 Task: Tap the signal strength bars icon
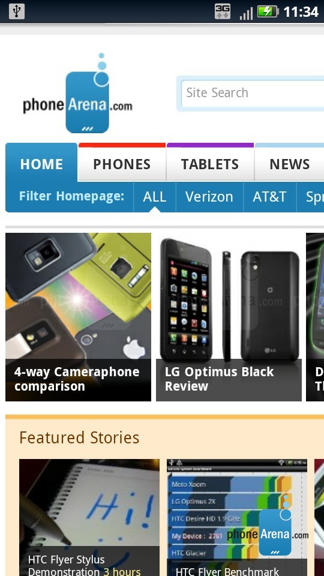pyautogui.click(x=246, y=13)
